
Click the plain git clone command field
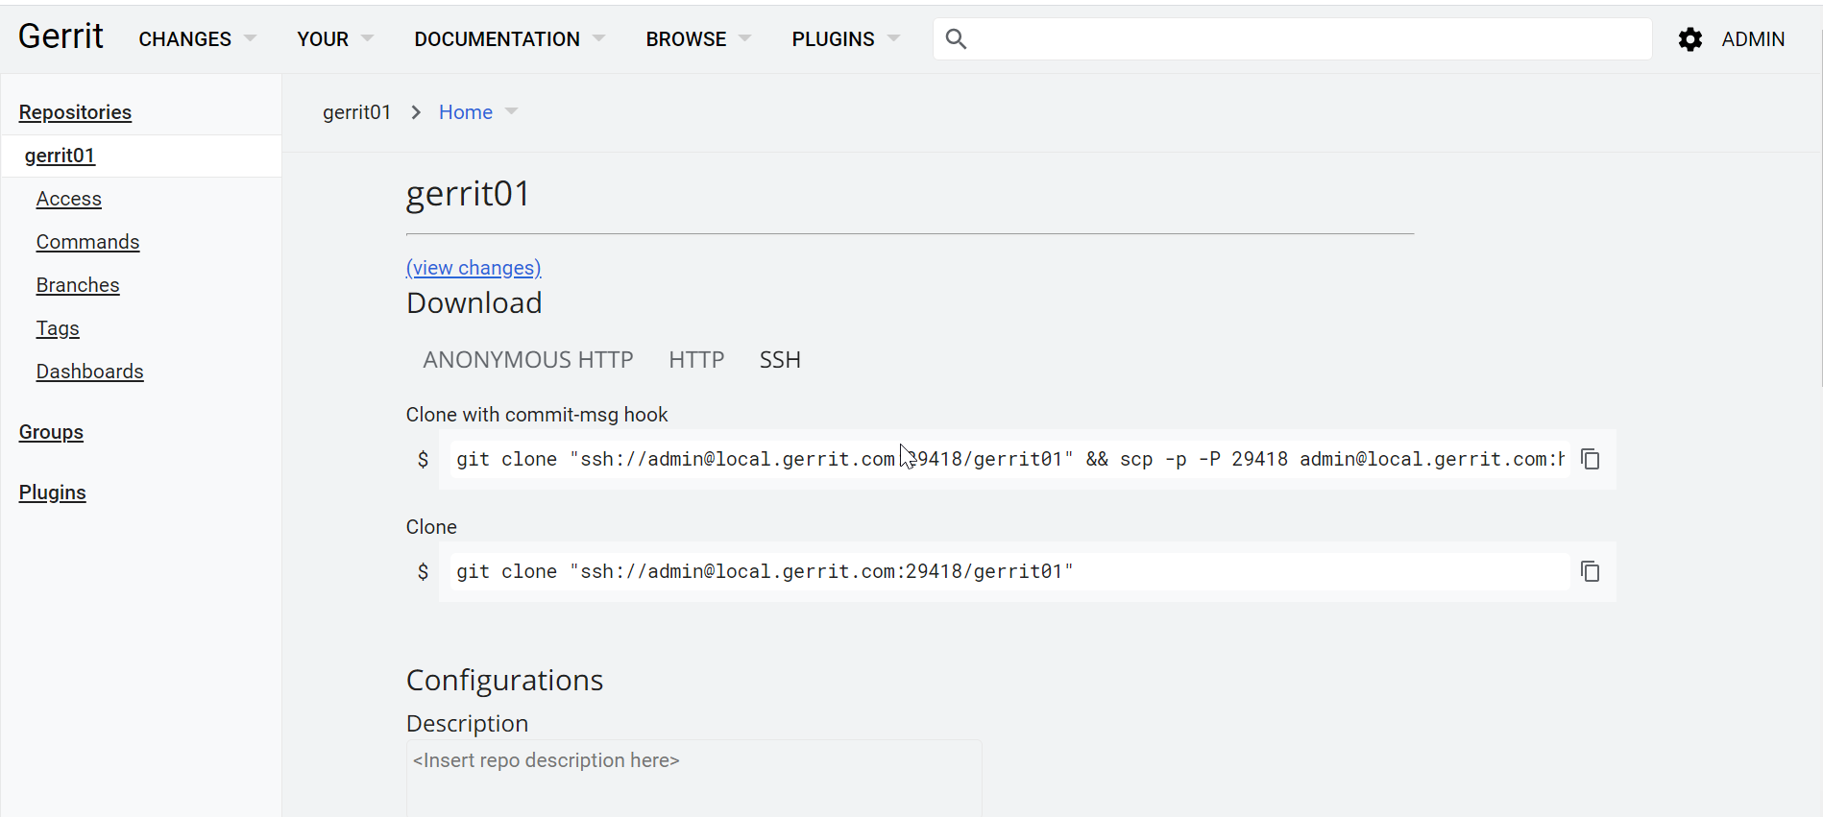(x=1009, y=571)
